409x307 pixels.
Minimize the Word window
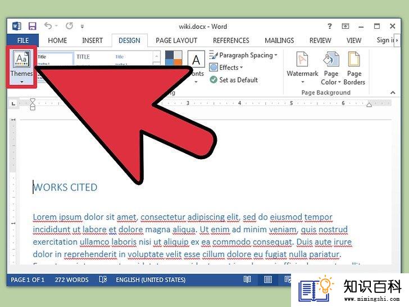(361, 26)
